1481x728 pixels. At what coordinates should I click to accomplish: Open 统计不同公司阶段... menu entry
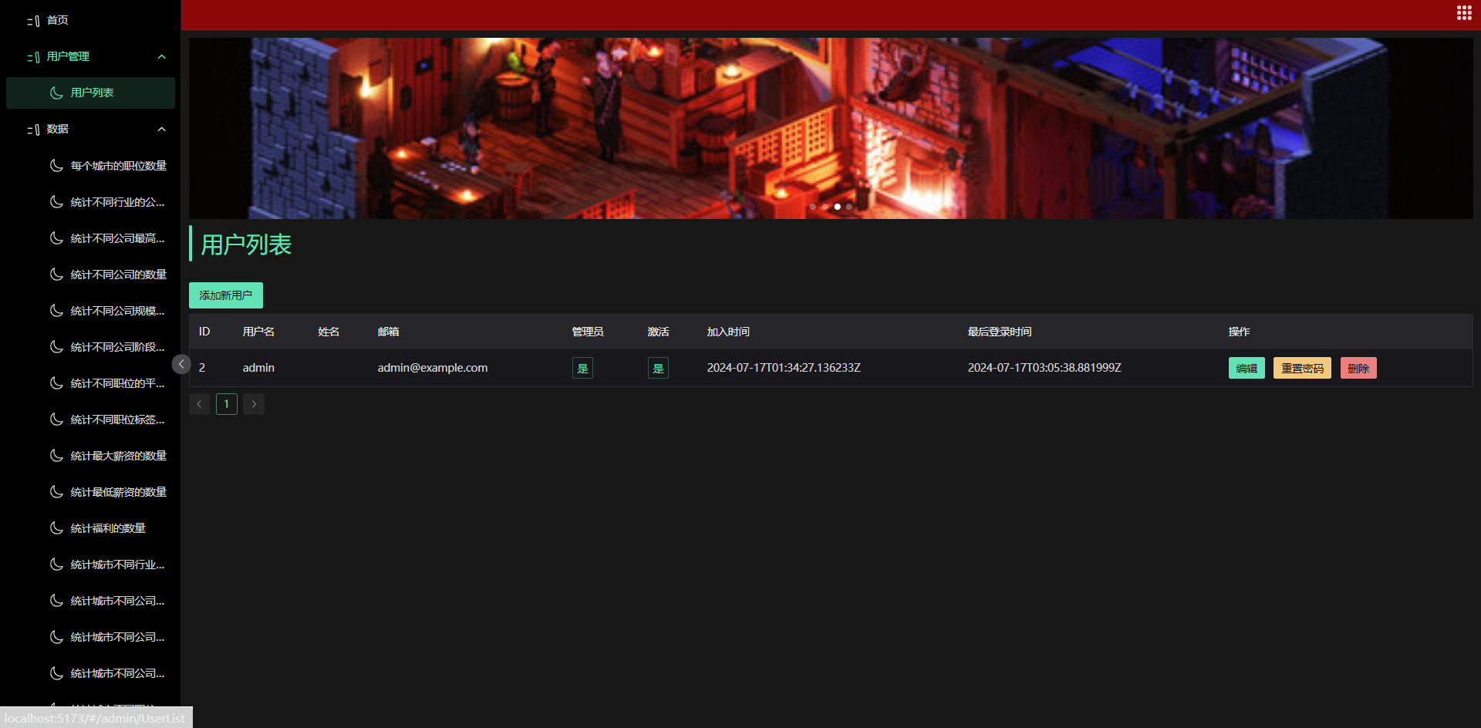[x=90, y=347]
